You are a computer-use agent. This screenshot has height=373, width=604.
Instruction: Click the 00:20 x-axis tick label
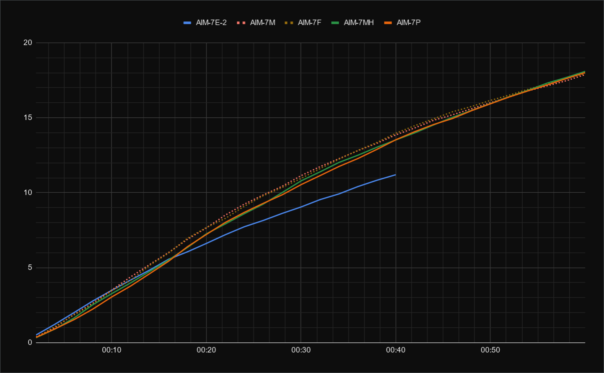(x=206, y=350)
